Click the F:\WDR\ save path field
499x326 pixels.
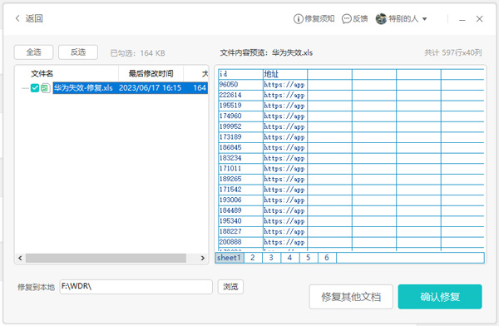click(x=136, y=287)
